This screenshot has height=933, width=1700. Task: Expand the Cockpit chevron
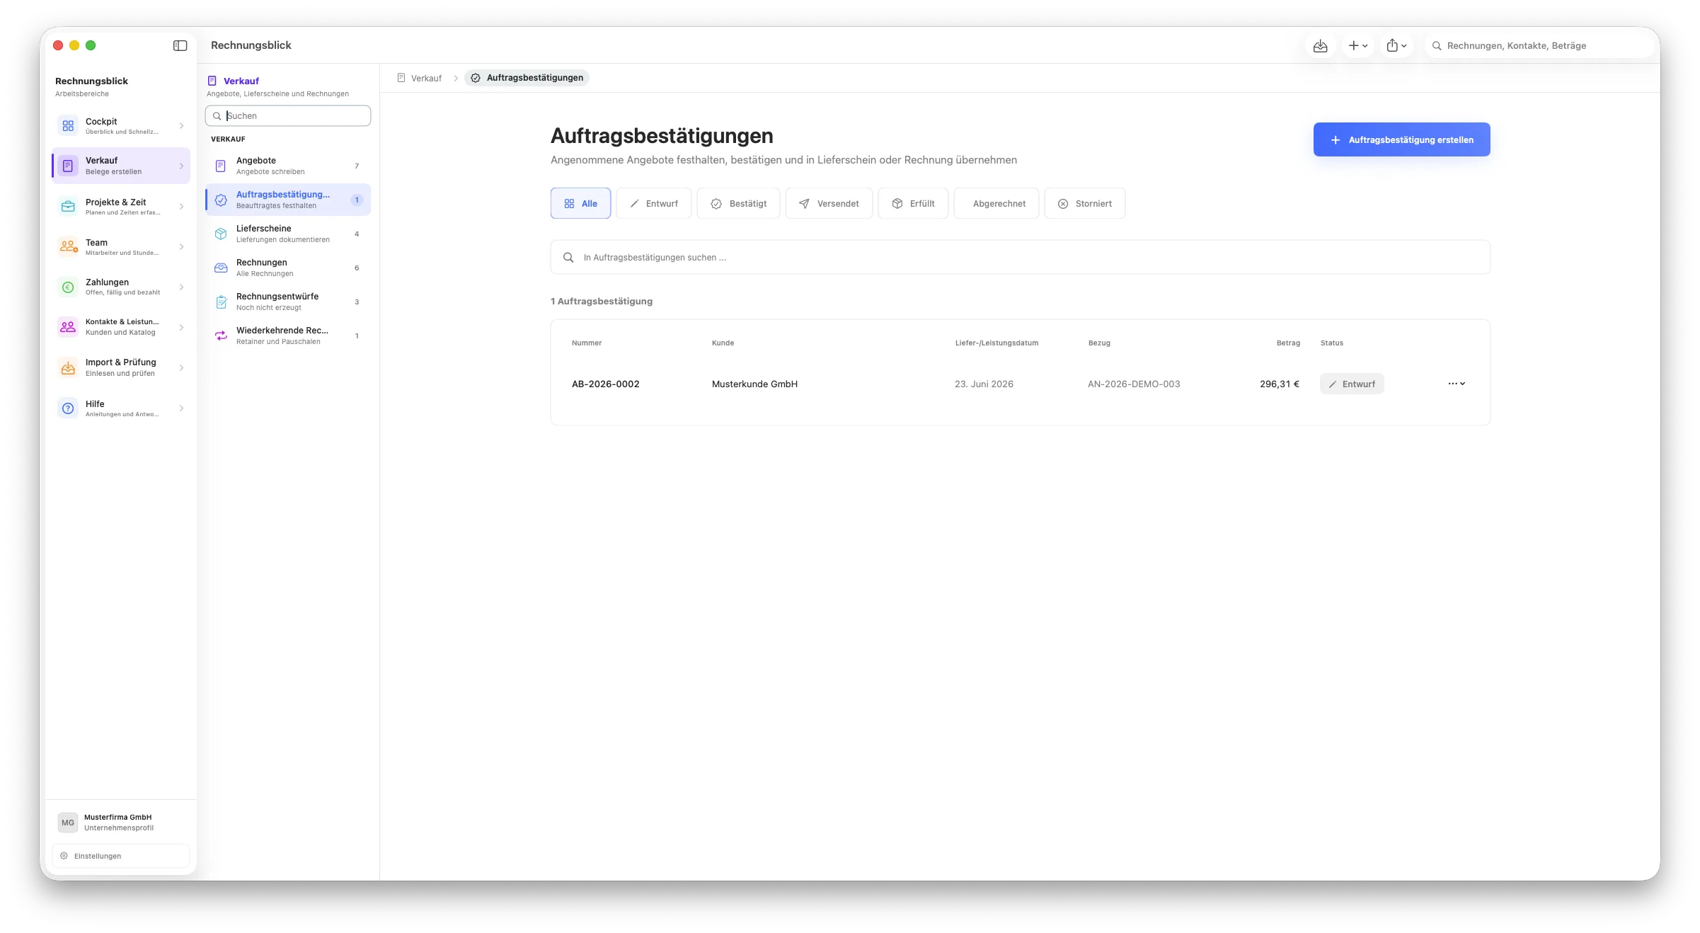pos(182,126)
